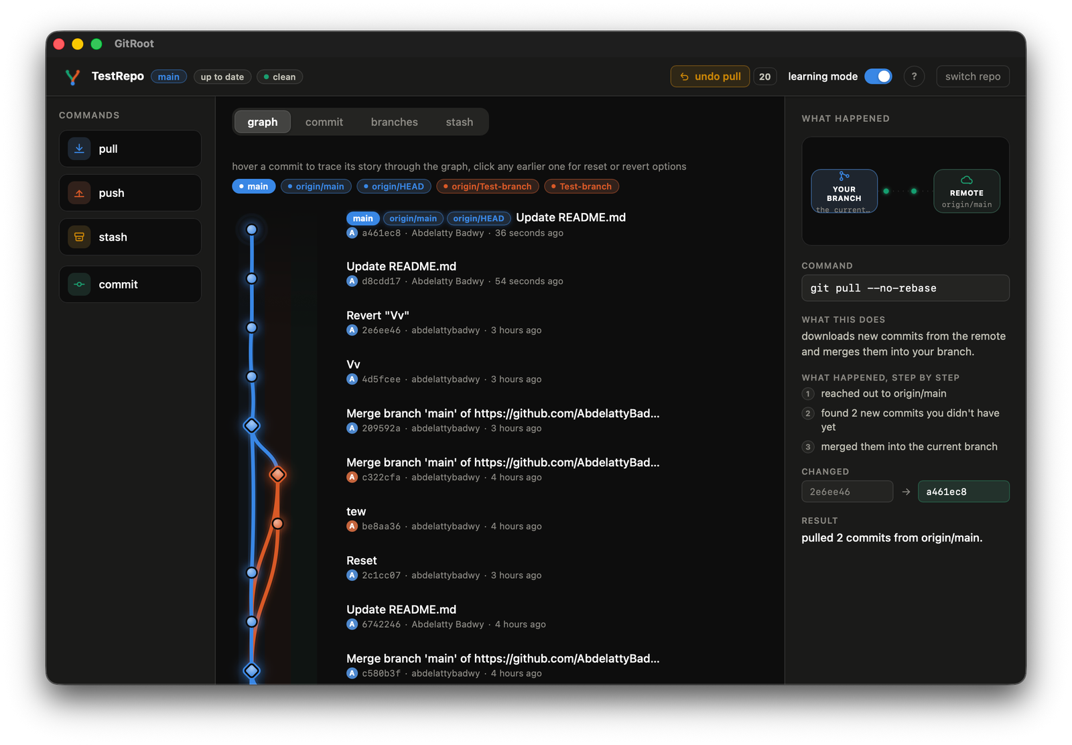This screenshot has height=745, width=1072.
Task: Click the up to date status badge
Action: click(222, 77)
